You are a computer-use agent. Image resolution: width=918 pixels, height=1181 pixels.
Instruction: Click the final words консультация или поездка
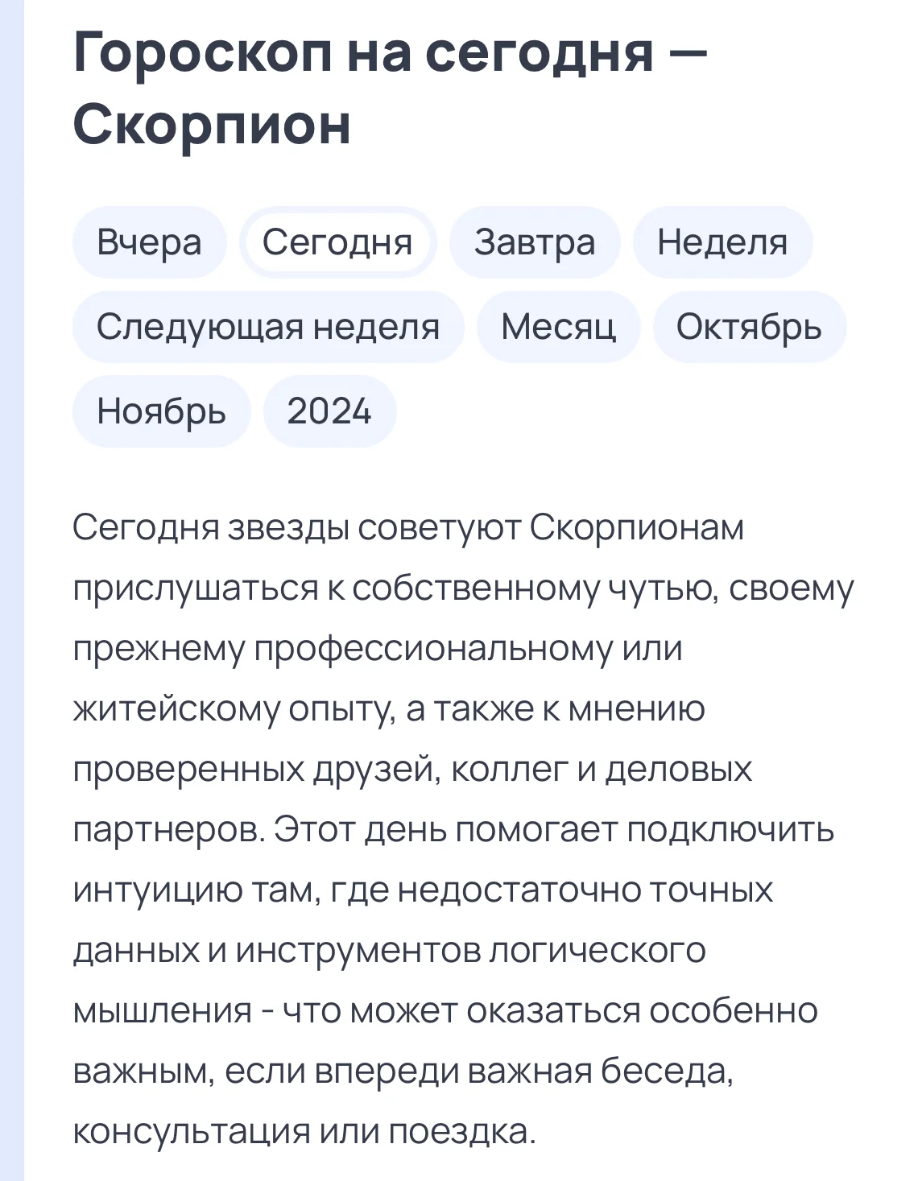pyautogui.click(x=304, y=1132)
